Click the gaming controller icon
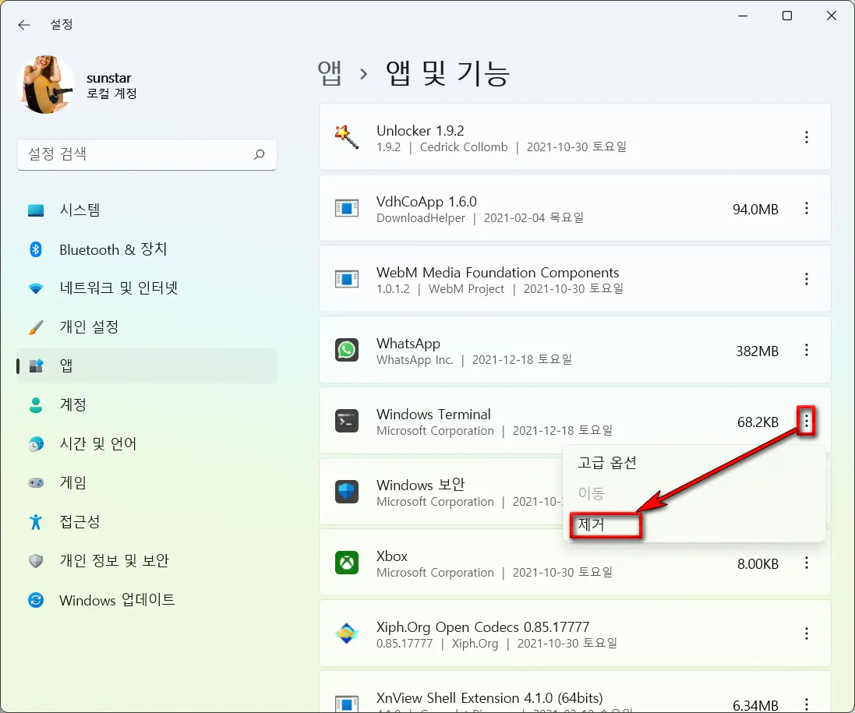 click(36, 483)
